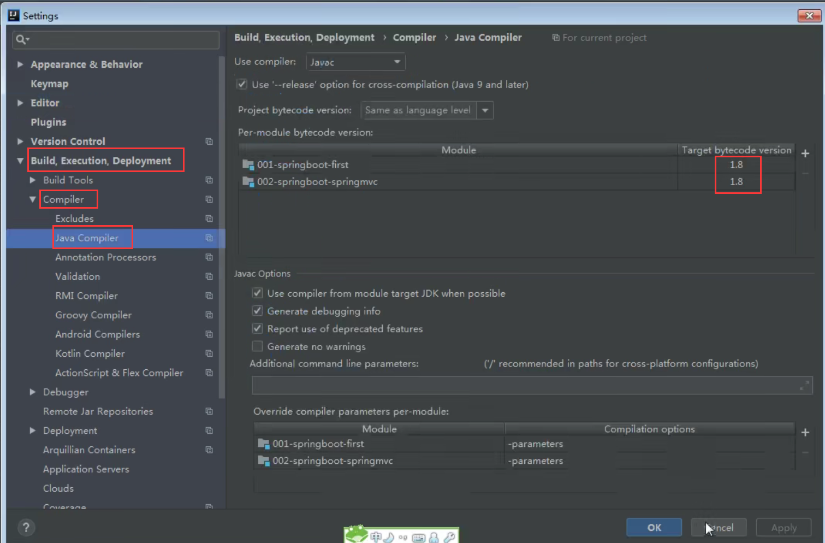
Task: Click the project-level icon beside Arquillian Containers
Action: [x=209, y=450]
